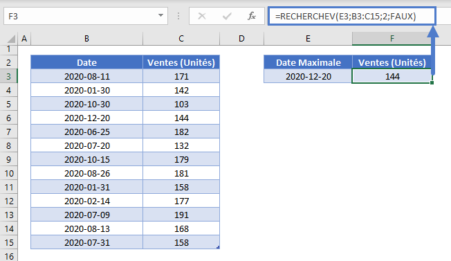This screenshot has width=451, height=261.
Task: Select row 9 header
Action: 8,159
